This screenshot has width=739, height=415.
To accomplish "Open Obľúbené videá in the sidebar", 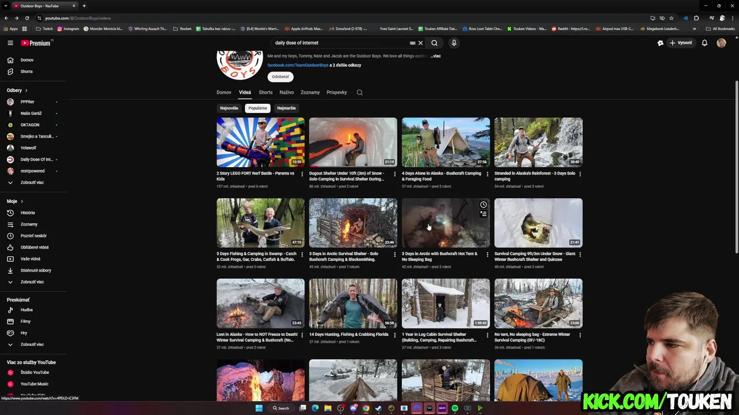I will click(x=33, y=247).
